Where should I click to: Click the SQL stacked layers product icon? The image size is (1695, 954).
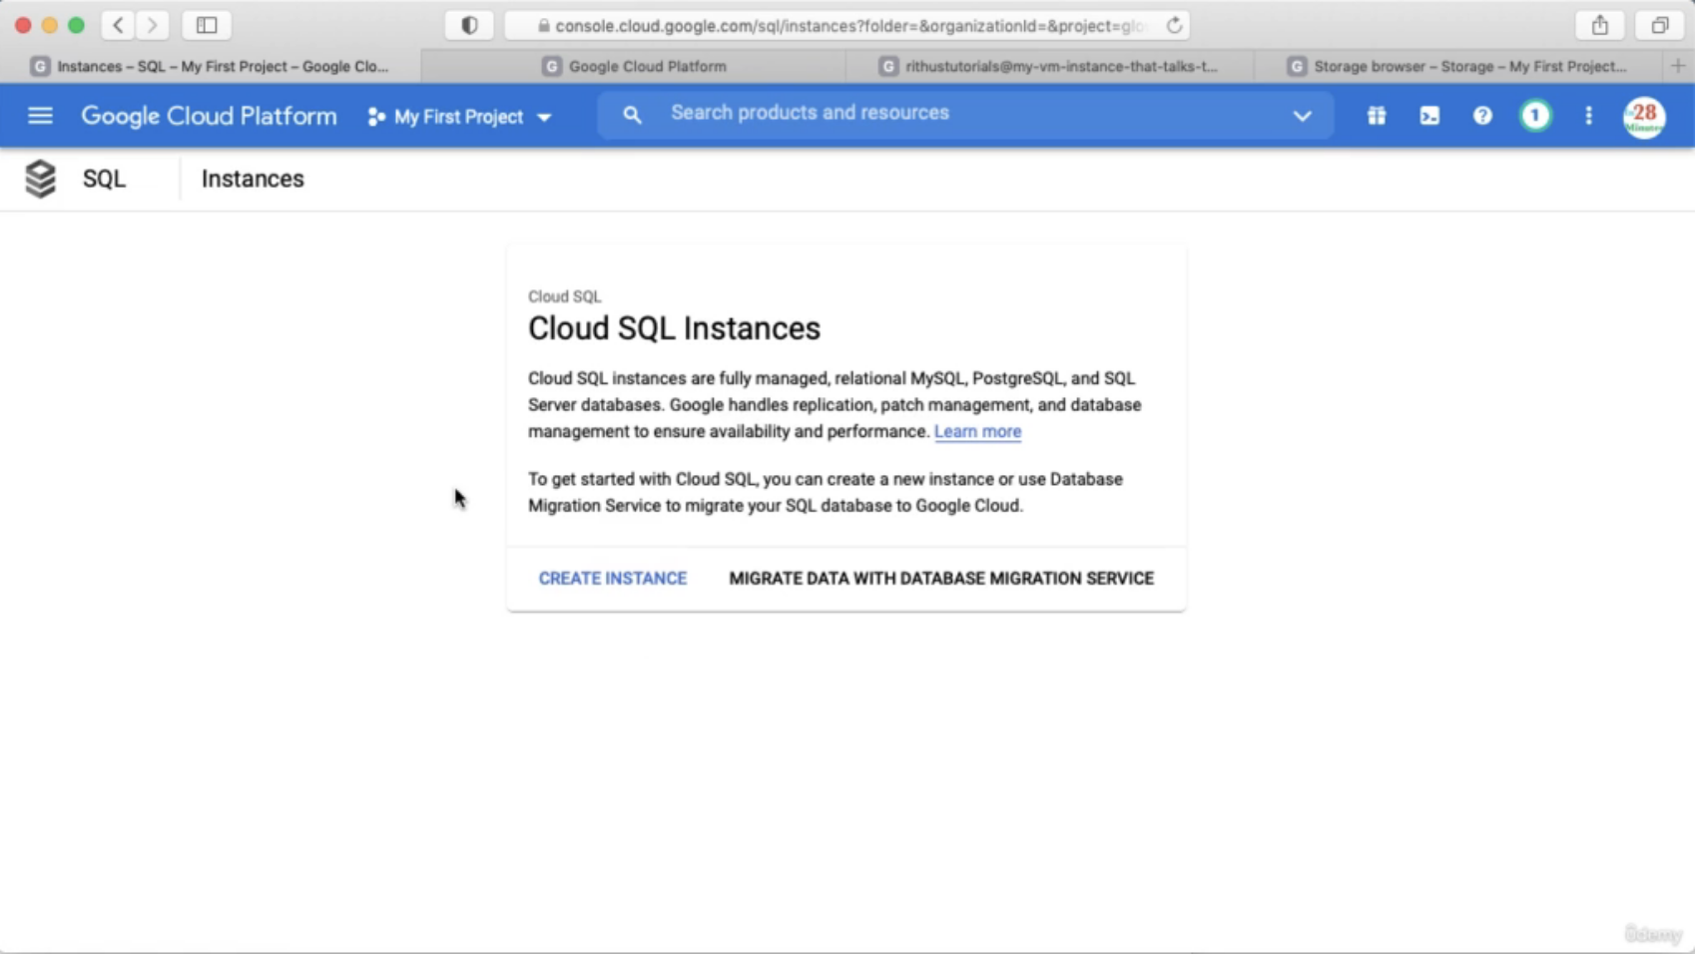(40, 179)
